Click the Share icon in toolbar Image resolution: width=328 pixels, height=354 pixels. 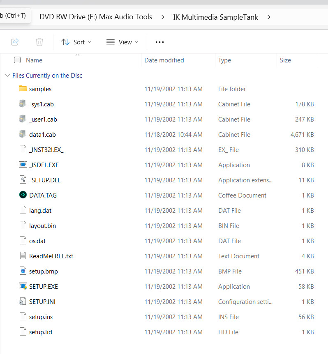coord(15,42)
